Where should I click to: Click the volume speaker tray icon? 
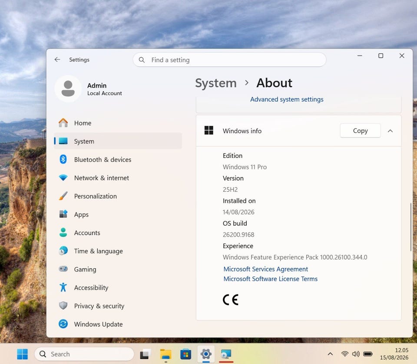[356, 354]
